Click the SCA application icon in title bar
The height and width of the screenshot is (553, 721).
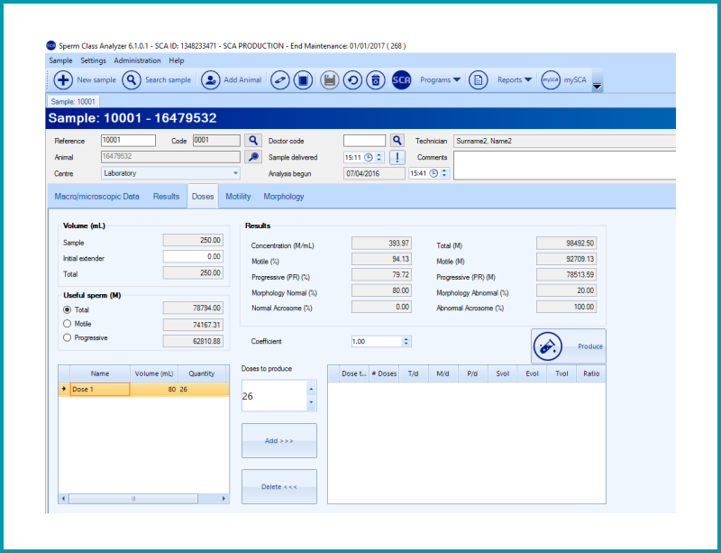pyautogui.click(x=50, y=46)
